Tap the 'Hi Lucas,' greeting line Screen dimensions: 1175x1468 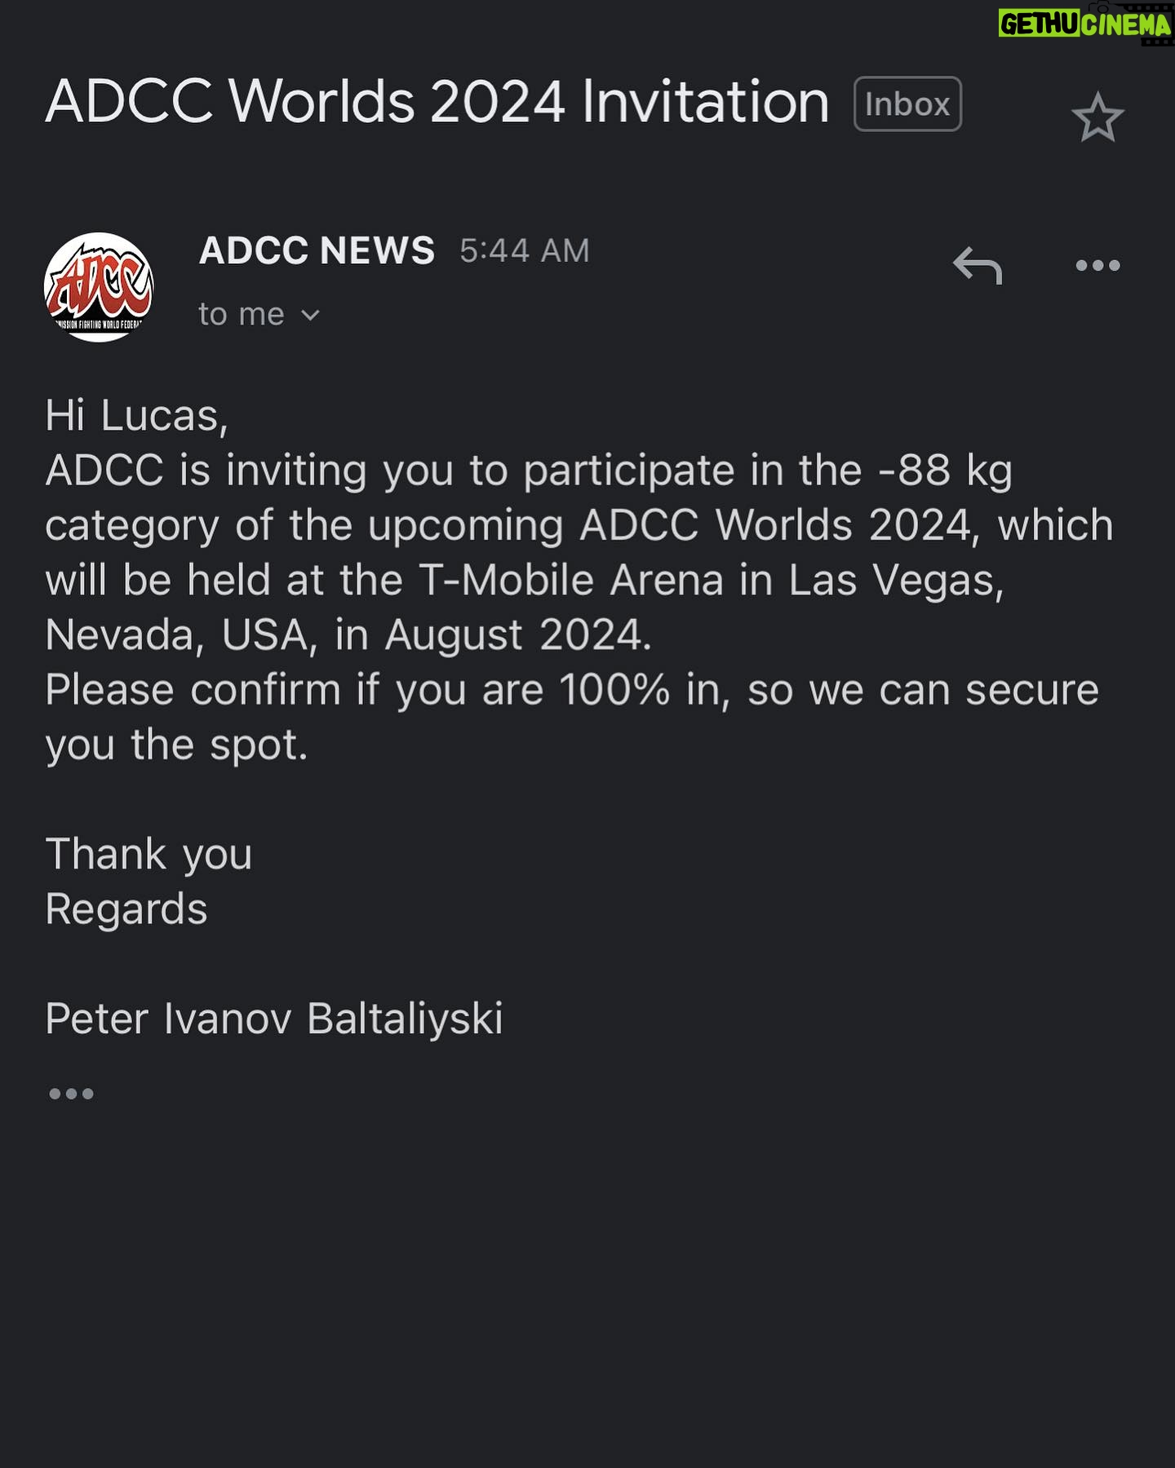[x=136, y=416]
